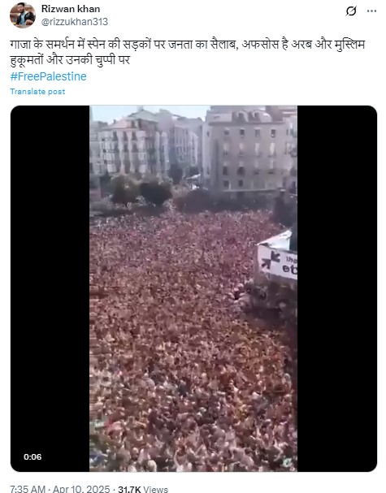View the 31.7K Views count

tap(143, 489)
